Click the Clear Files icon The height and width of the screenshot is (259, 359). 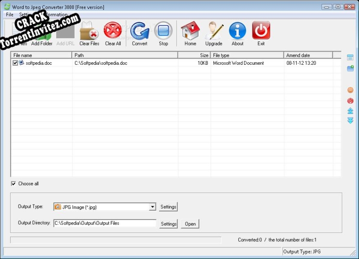click(89, 32)
